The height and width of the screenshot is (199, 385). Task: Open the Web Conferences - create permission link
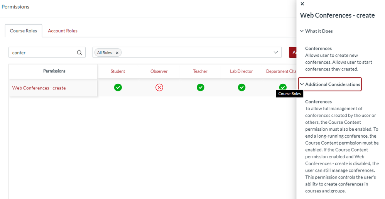pos(39,88)
